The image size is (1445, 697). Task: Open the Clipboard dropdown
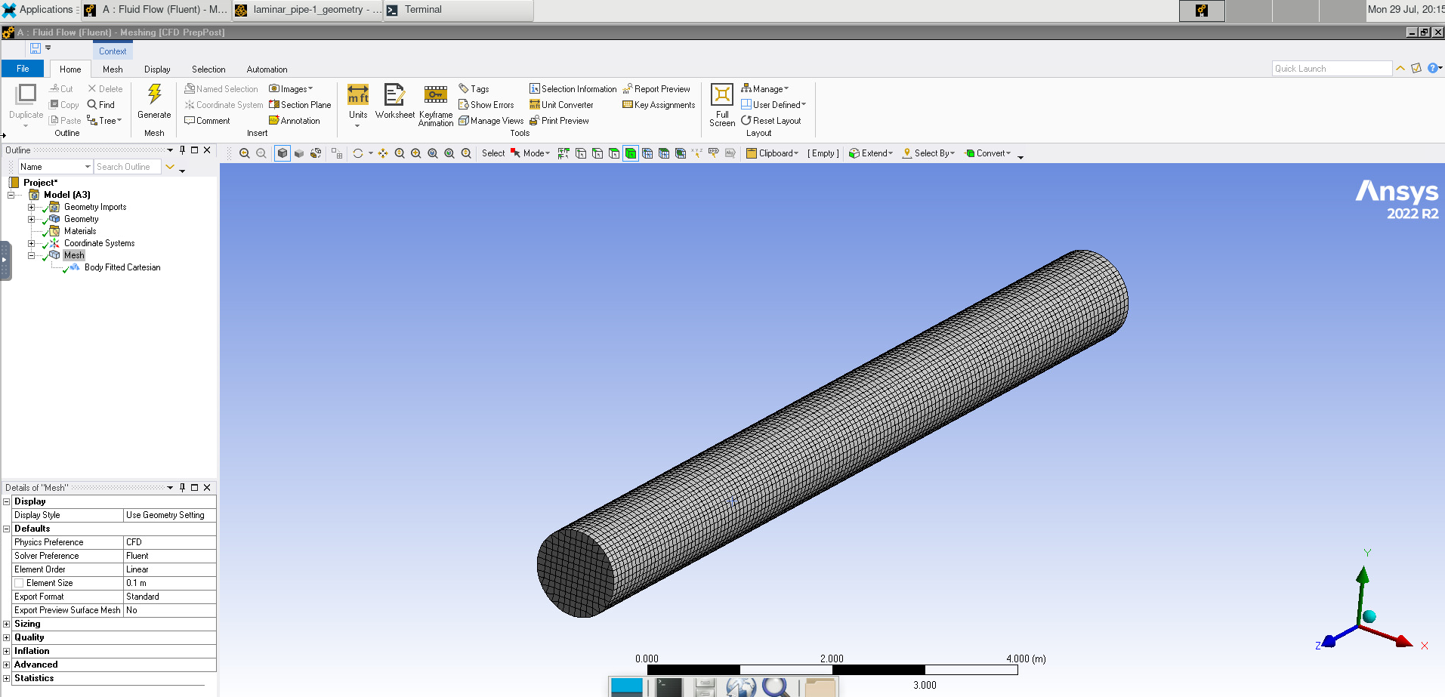coord(772,153)
